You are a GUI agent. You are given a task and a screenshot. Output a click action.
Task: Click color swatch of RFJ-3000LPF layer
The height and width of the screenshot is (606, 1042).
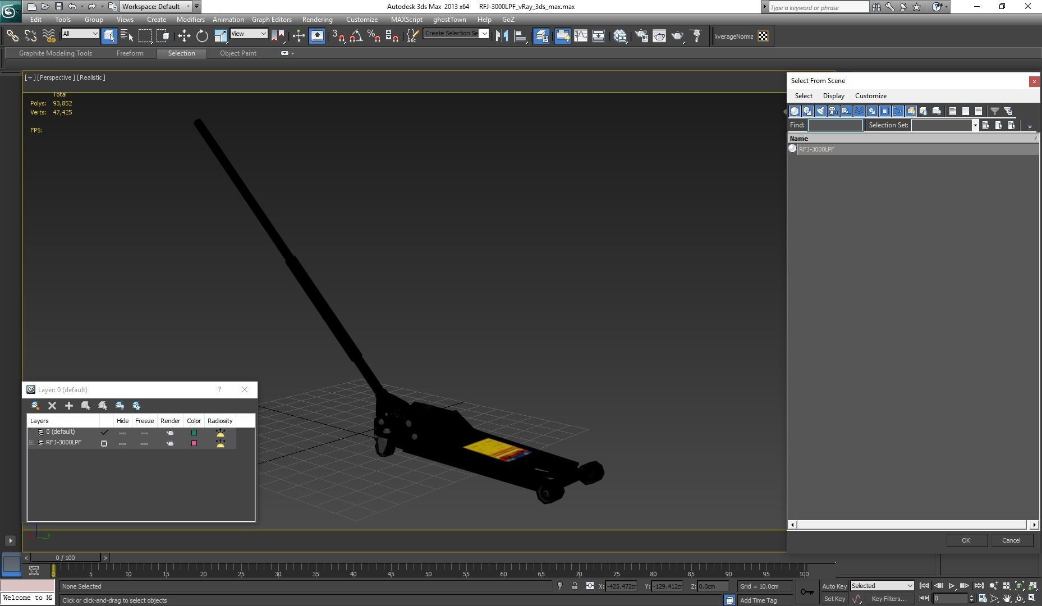pos(194,443)
